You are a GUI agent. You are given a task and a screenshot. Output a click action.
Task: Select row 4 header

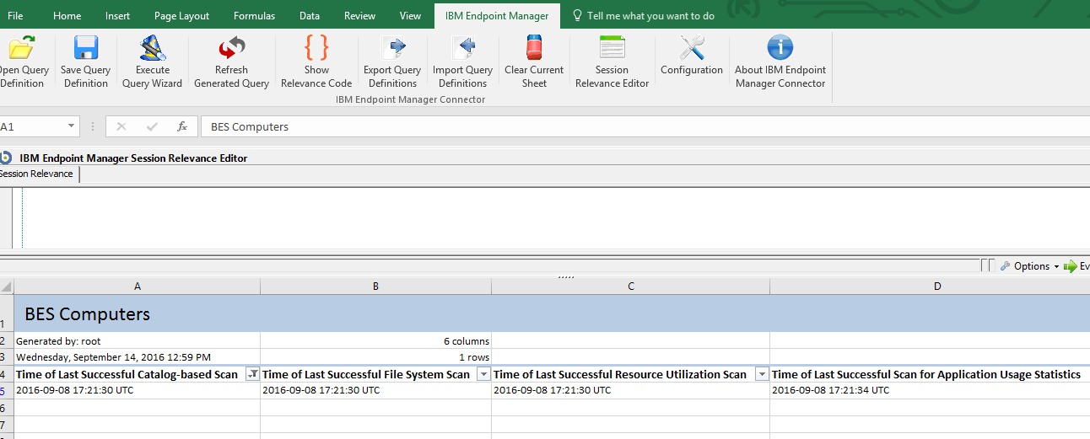[x=7, y=374]
